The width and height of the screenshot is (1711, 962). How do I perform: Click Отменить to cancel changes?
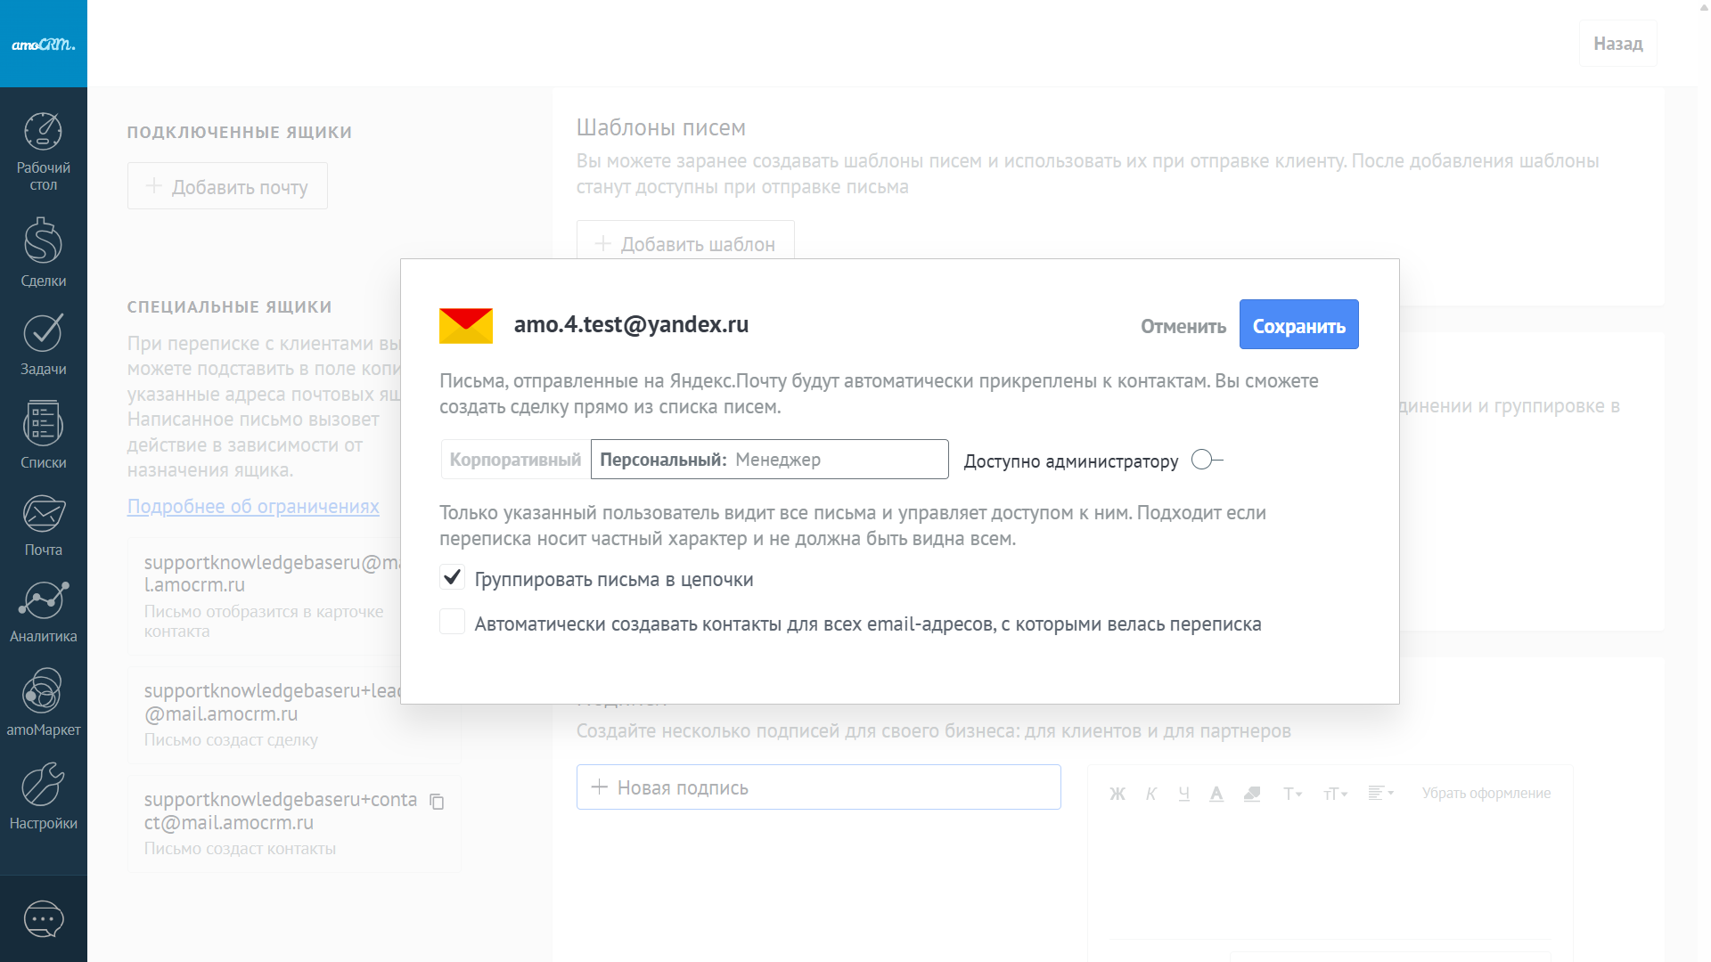[1183, 326]
